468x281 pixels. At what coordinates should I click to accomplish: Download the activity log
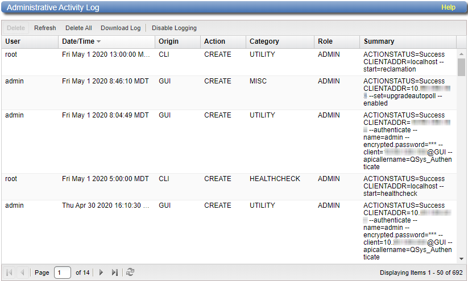point(121,28)
